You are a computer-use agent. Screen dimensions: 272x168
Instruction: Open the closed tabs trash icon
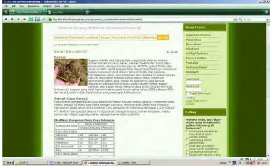(267, 12)
